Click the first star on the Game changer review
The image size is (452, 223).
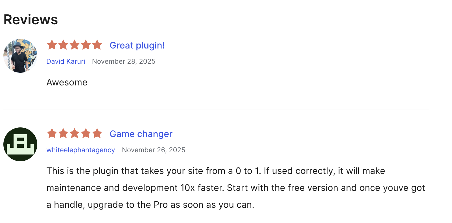pos(52,134)
